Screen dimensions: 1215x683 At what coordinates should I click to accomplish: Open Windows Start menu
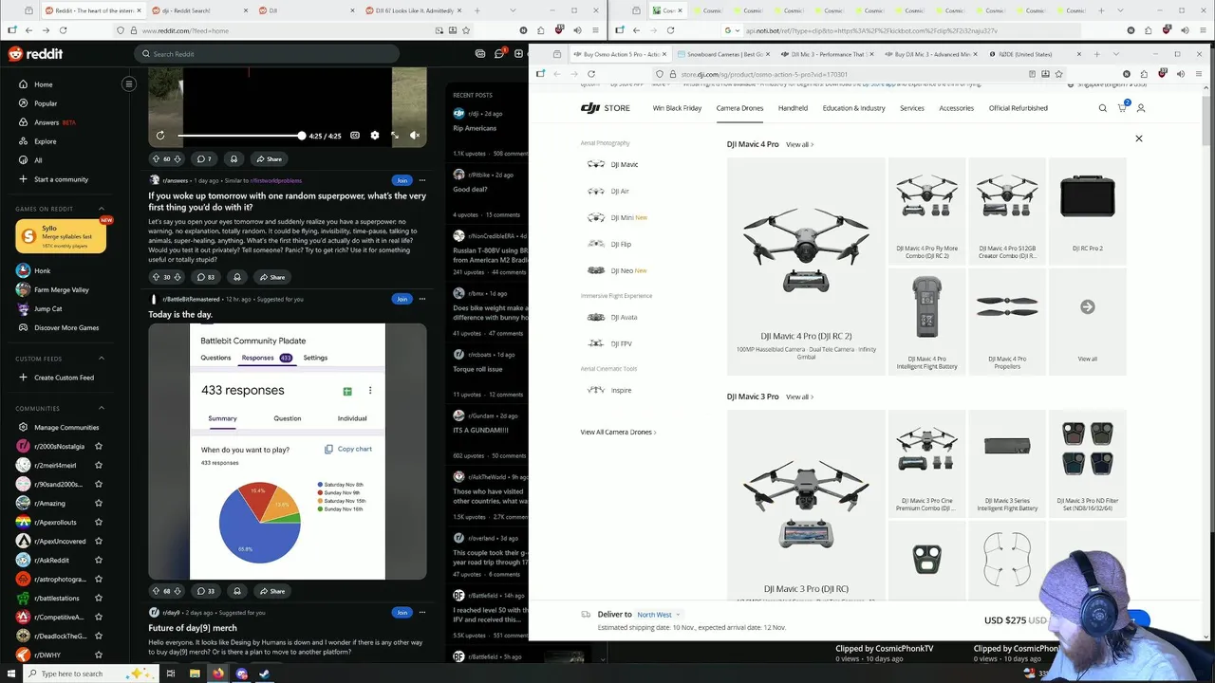click(x=9, y=674)
